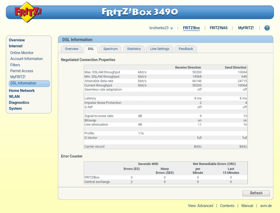Open the blue help question mark icon
This screenshot has height=213, width=280.
(267, 28)
